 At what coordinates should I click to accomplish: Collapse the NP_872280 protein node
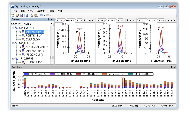(x=12, y=28)
